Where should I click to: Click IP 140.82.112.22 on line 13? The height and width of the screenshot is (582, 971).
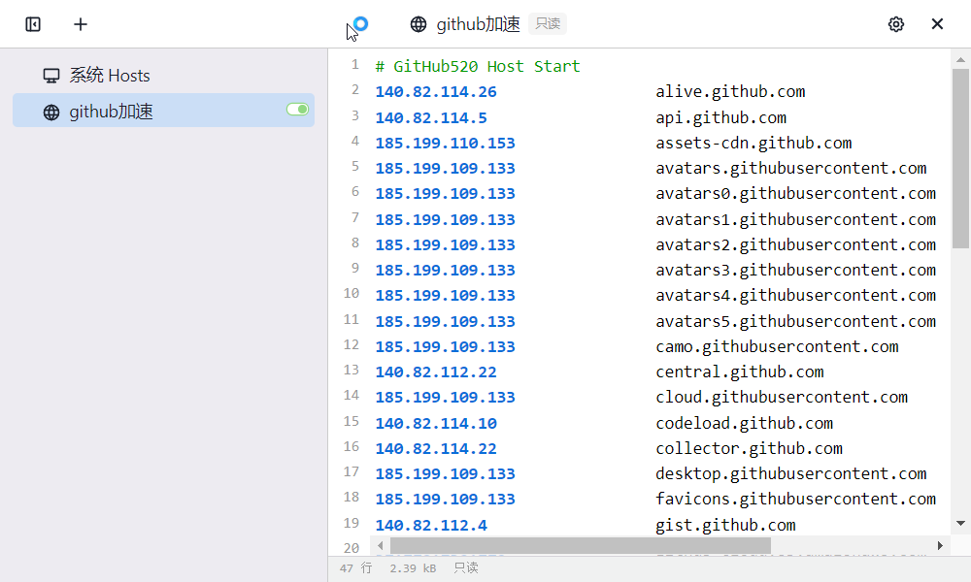click(x=436, y=372)
